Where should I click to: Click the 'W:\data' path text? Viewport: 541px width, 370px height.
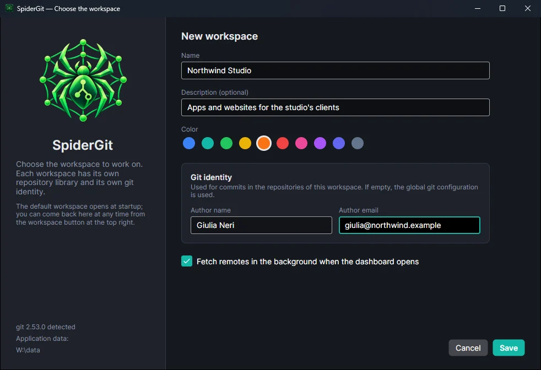point(28,350)
